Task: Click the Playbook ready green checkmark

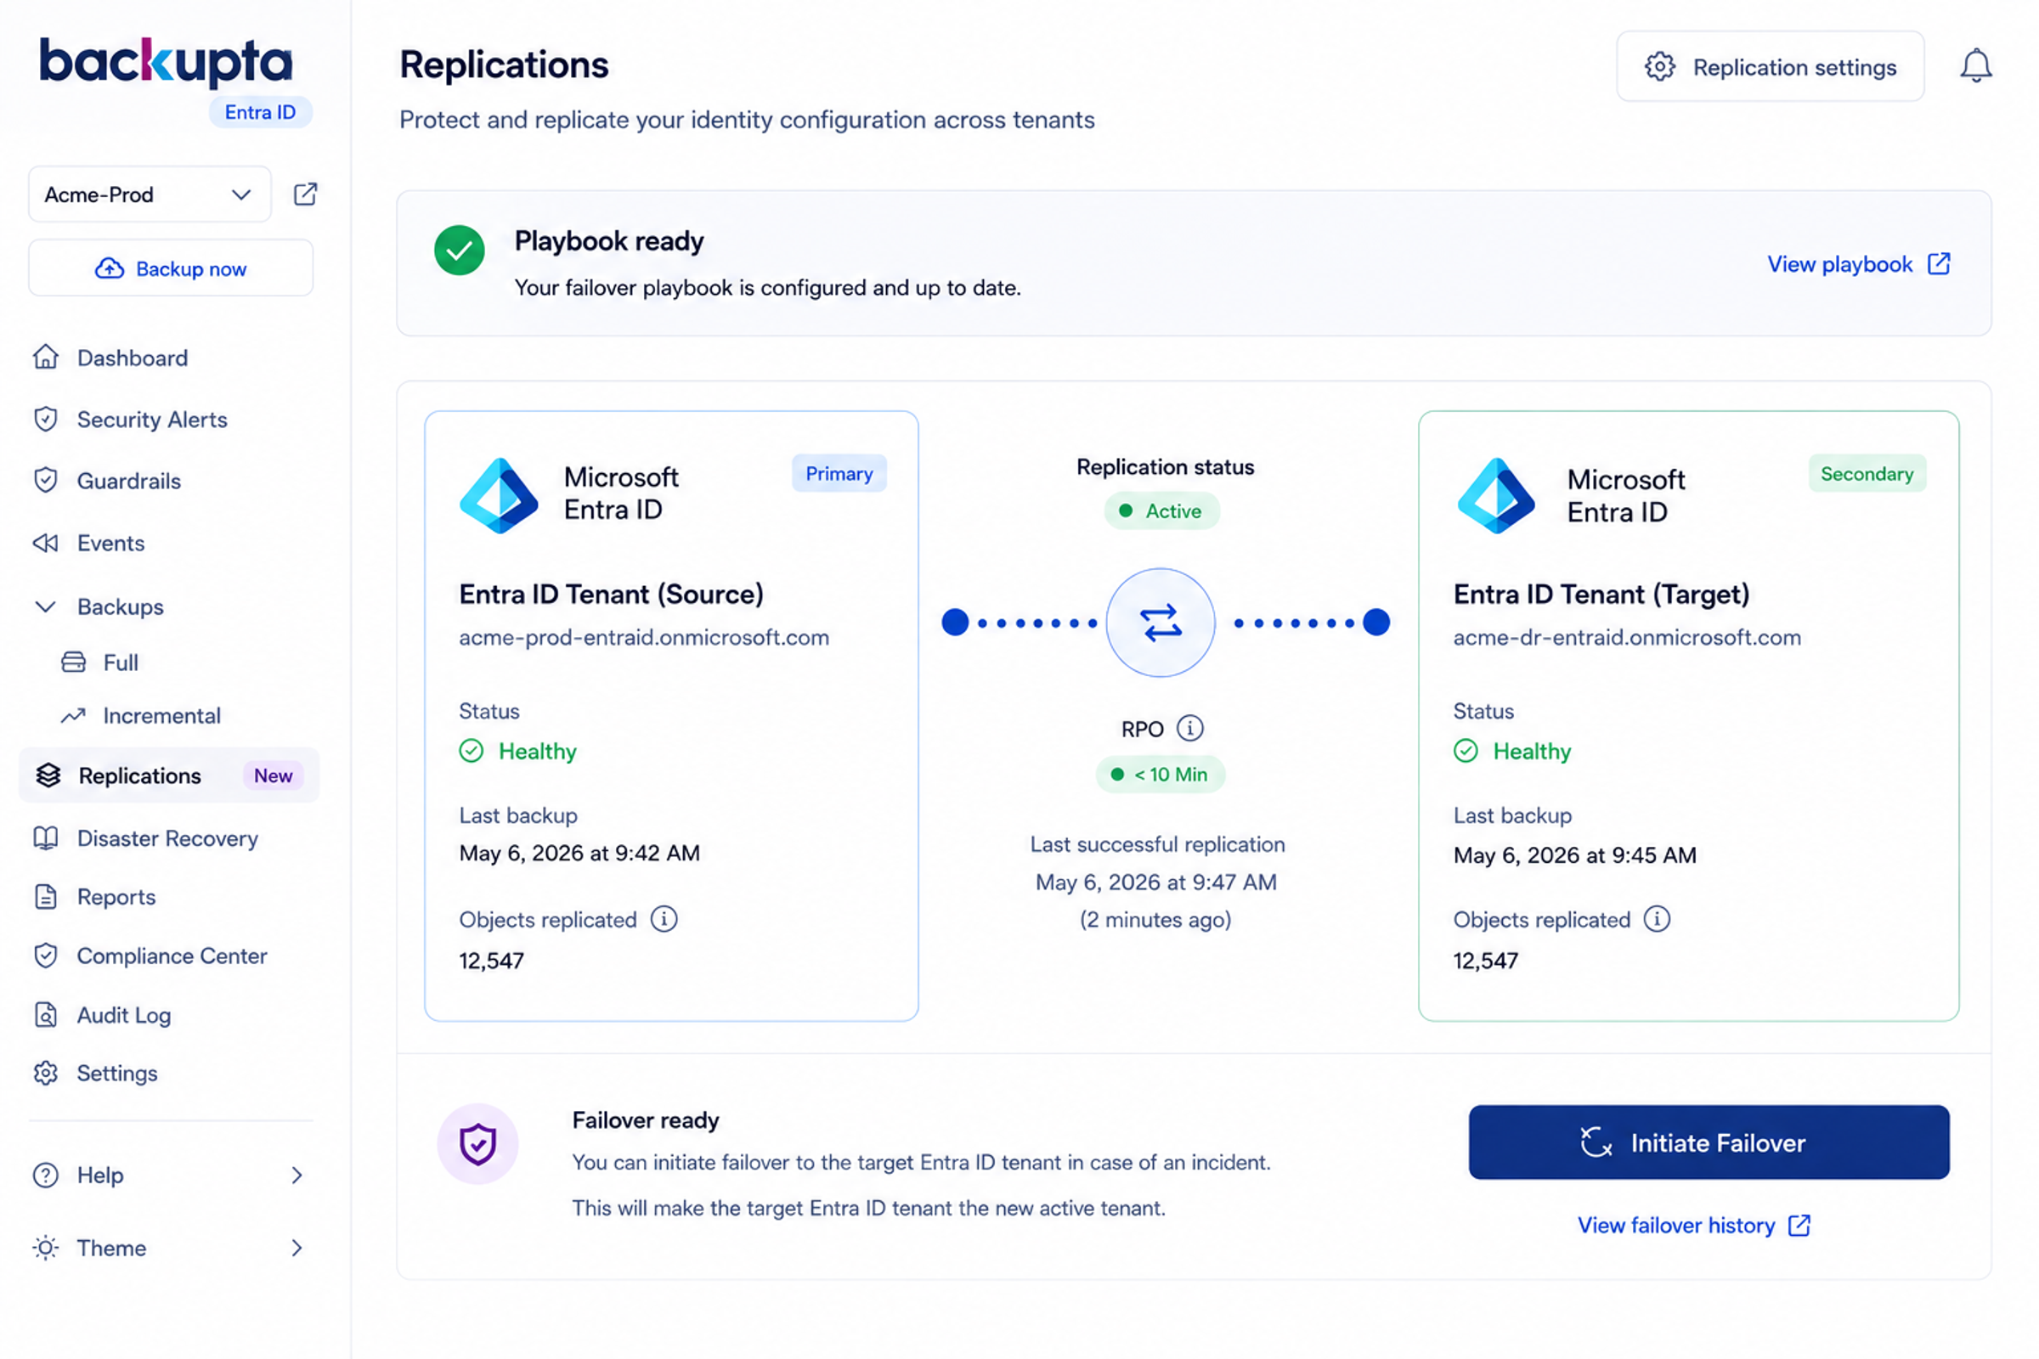Action: 460,251
